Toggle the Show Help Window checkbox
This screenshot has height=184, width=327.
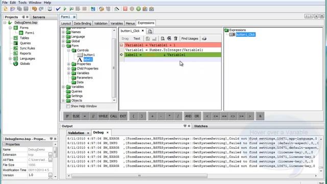pyautogui.click(x=68, y=106)
